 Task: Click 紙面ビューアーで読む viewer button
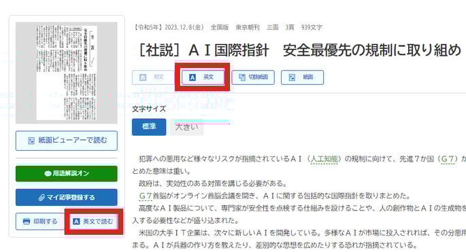[66, 141]
